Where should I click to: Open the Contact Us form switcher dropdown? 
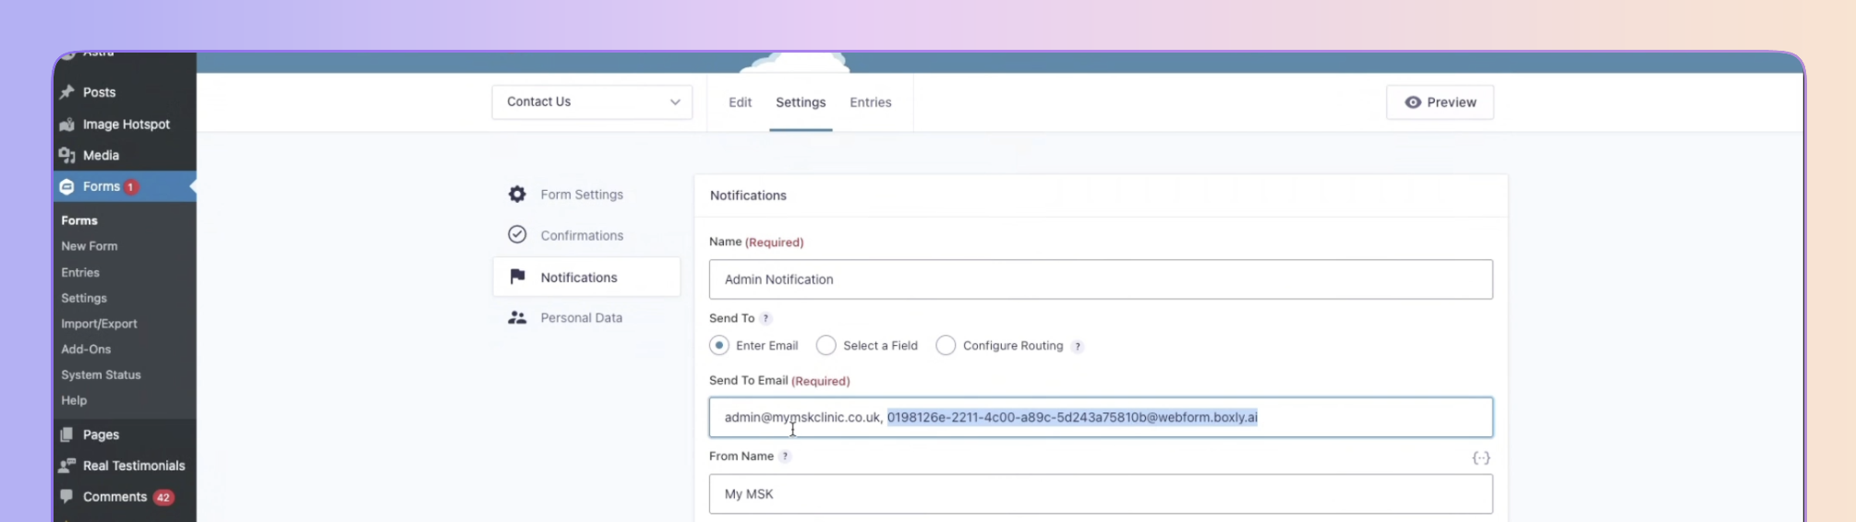(592, 102)
